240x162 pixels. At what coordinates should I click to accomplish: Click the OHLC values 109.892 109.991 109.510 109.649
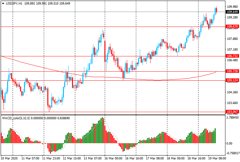[x=47, y=3]
